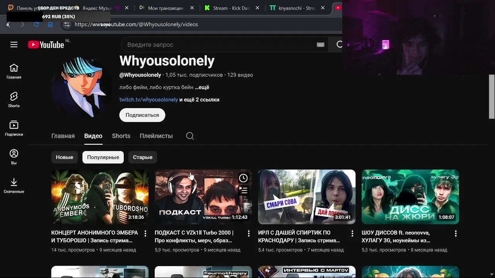Image resolution: width=495 pixels, height=278 pixels.
Task: Open КОНЦЕРТ АНОНИМНОГО ЭМБЕРА video thumbnail
Action: pos(100,197)
